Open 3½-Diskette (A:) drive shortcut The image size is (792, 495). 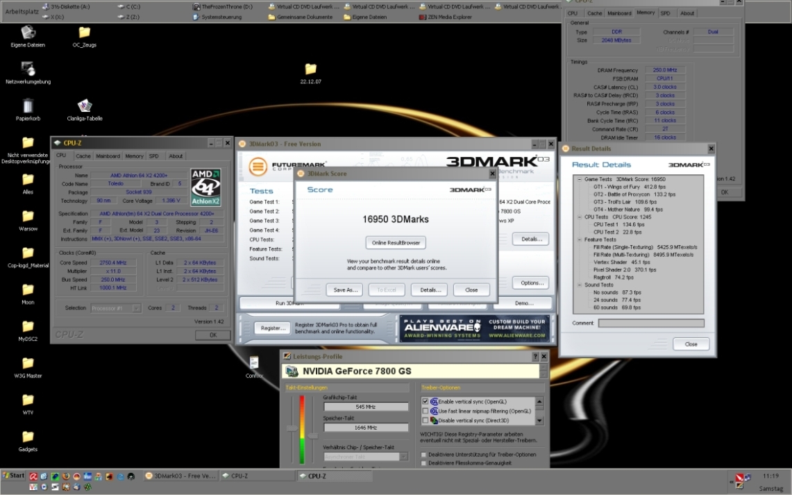pyautogui.click(x=66, y=6)
